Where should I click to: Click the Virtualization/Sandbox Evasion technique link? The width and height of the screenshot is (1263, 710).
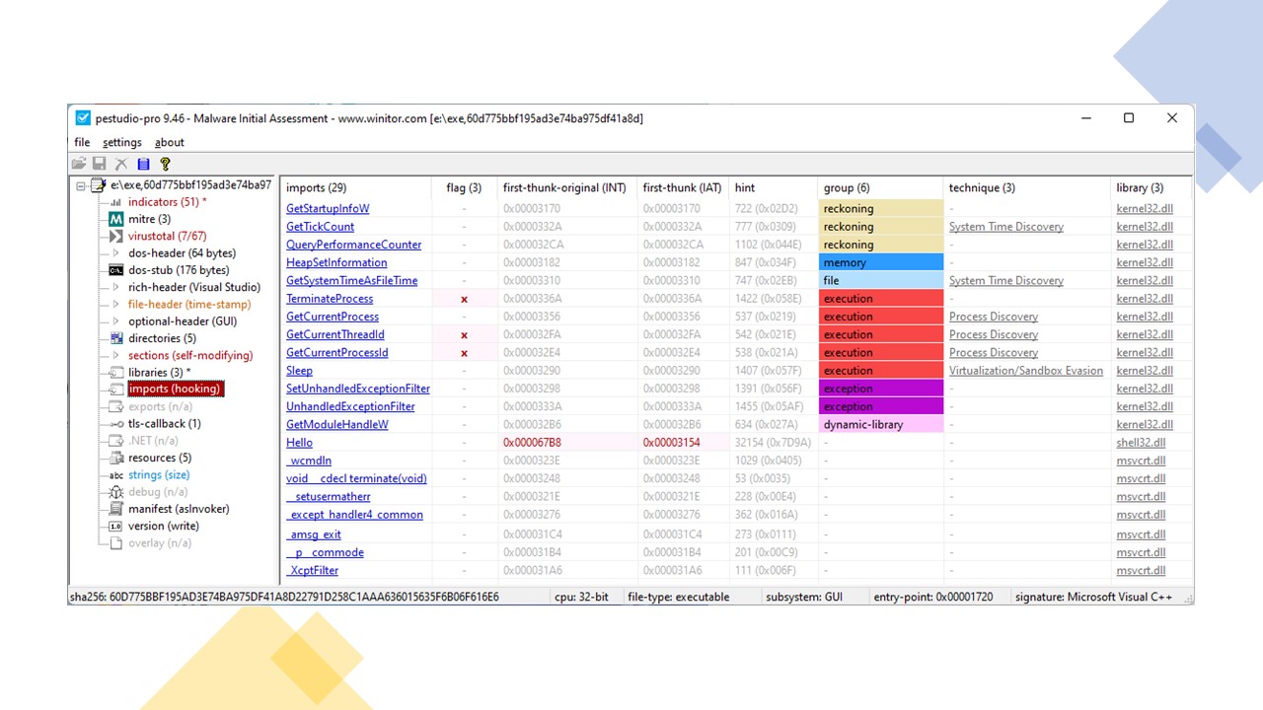(x=1025, y=371)
